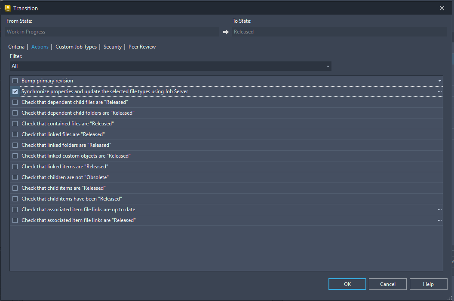
Task: Click ellipsis on associated item file links Released row
Action: (x=439, y=220)
